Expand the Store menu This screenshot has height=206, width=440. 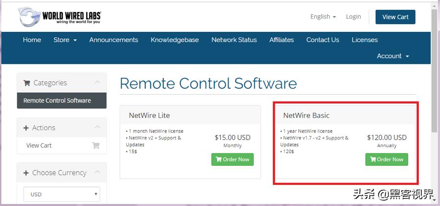[x=65, y=40]
